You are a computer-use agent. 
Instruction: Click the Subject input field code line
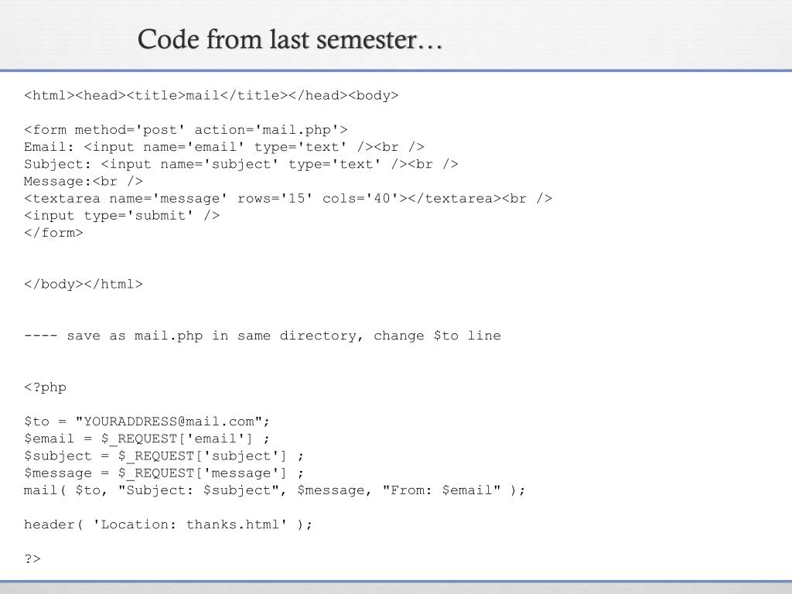click(241, 164)
